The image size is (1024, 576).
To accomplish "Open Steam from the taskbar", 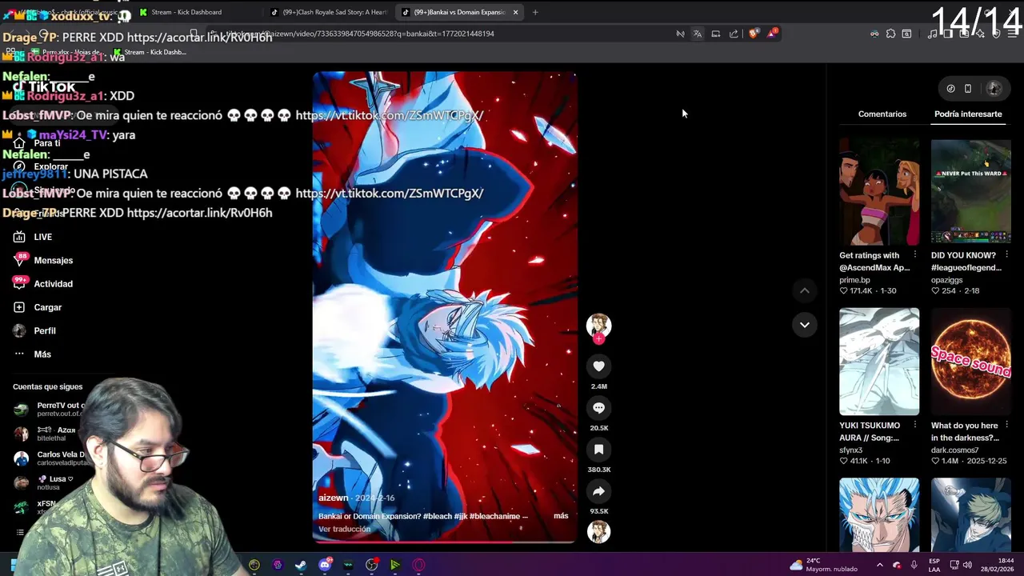I will (x=301, y=565).
